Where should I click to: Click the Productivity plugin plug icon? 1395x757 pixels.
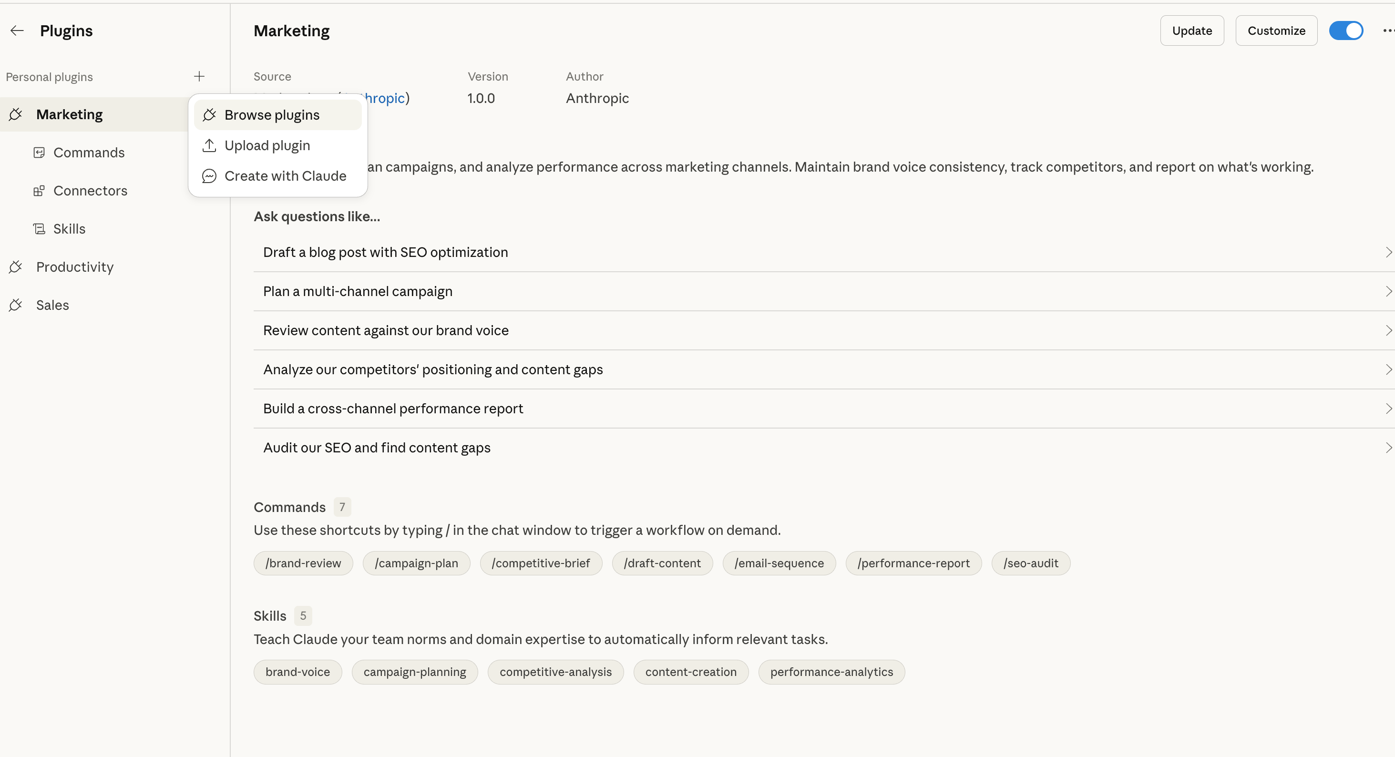tap(16, 267)
